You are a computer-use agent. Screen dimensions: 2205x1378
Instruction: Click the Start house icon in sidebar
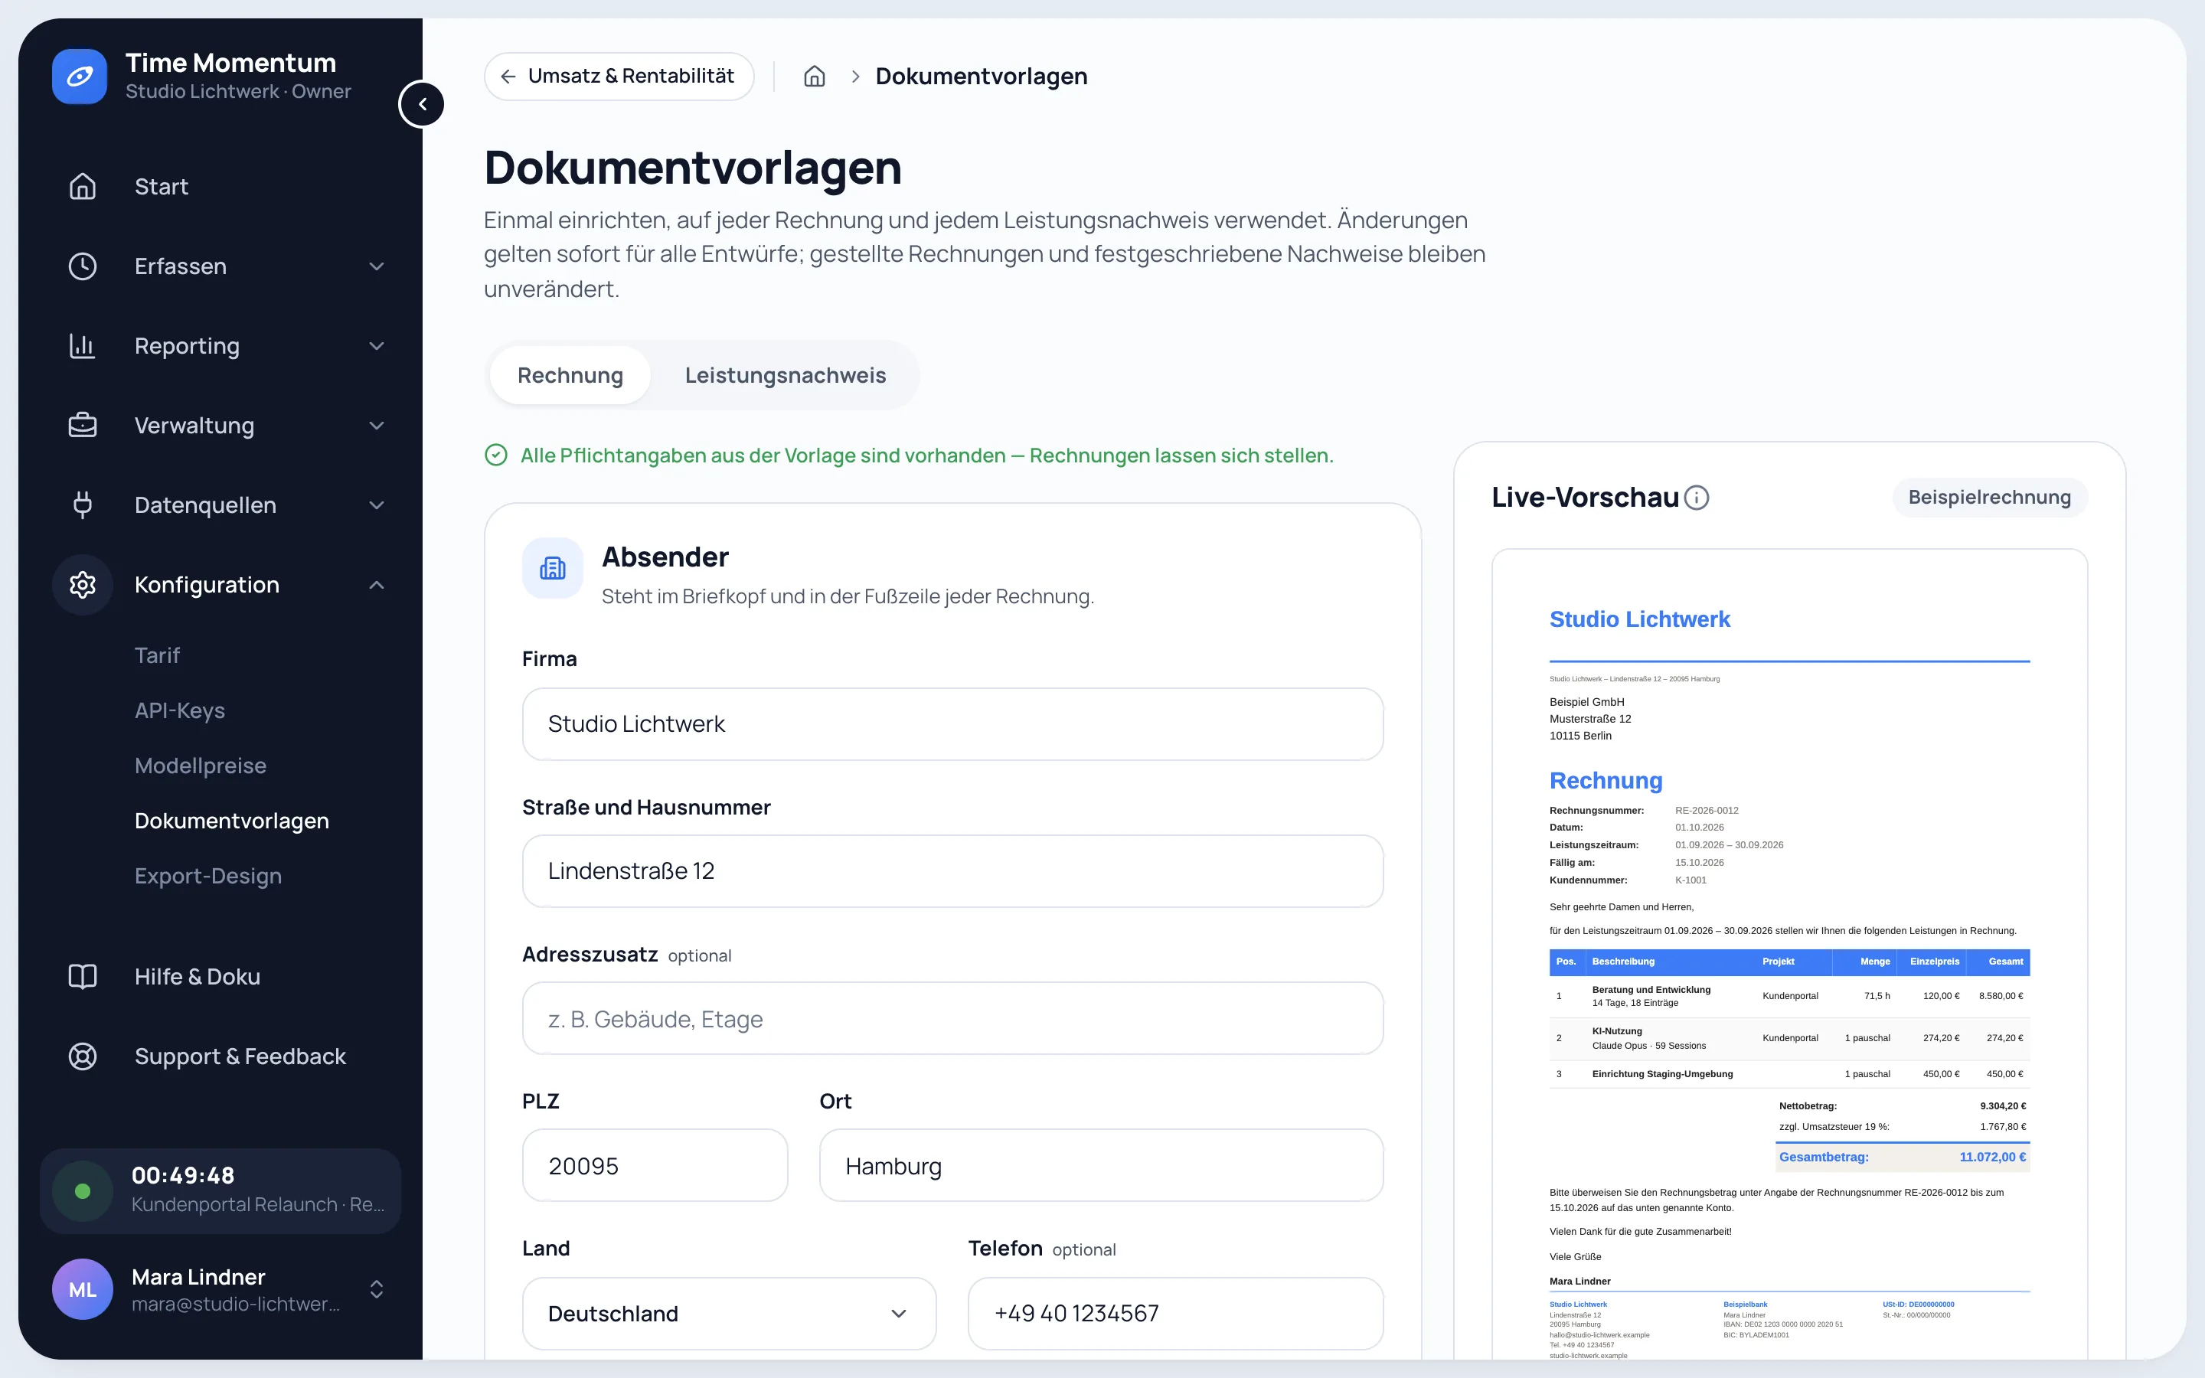click(x=83, y=187)
